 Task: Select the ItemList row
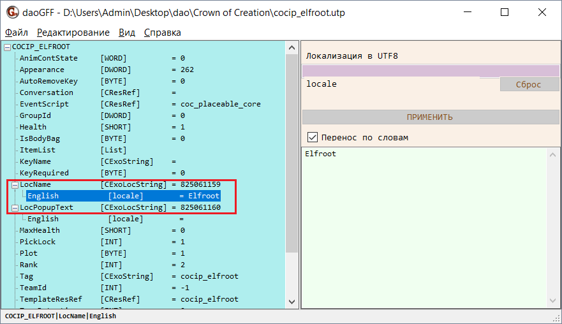coord(73,150)
